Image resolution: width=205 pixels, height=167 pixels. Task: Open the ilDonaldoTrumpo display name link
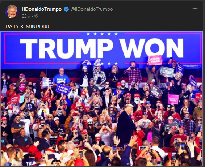click(42, 9)
